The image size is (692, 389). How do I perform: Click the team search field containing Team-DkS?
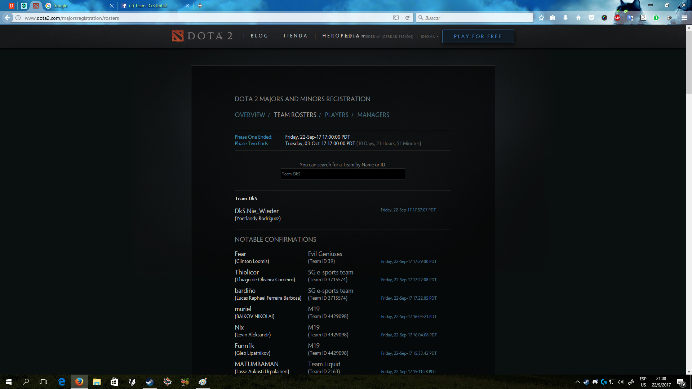[343, 174]
